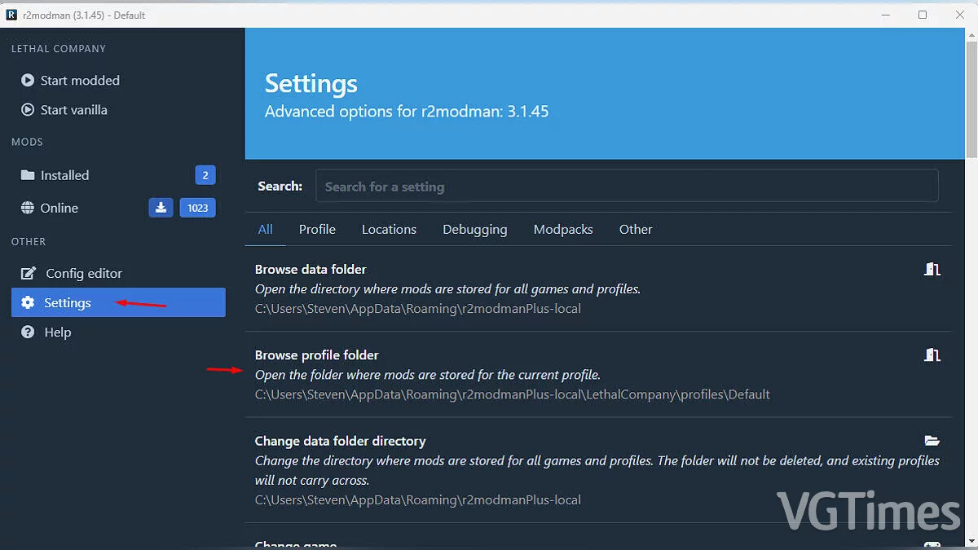Click folder icon for Change data folder directory
This screenshot has width=978, height=550.
(932, 441)
